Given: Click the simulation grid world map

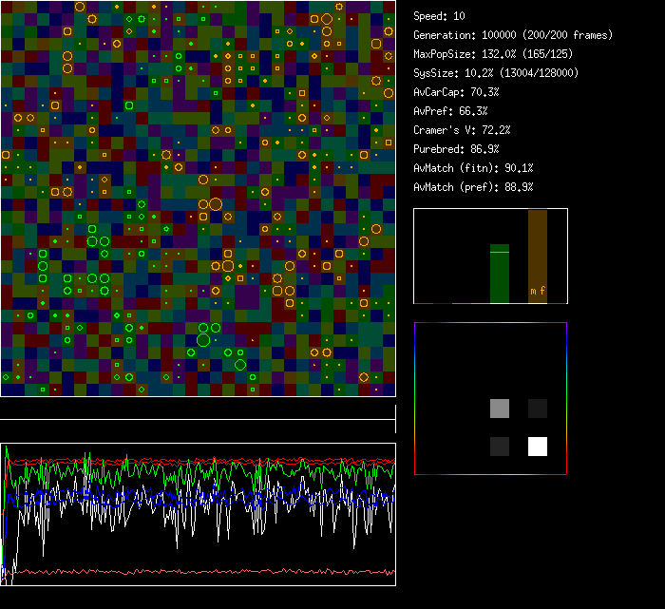Looking at the screenshot, I should (x=198, y=198).
